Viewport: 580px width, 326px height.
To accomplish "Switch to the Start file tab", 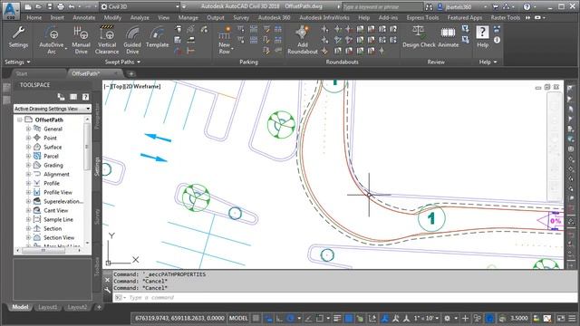I will [x=22, y=73].
